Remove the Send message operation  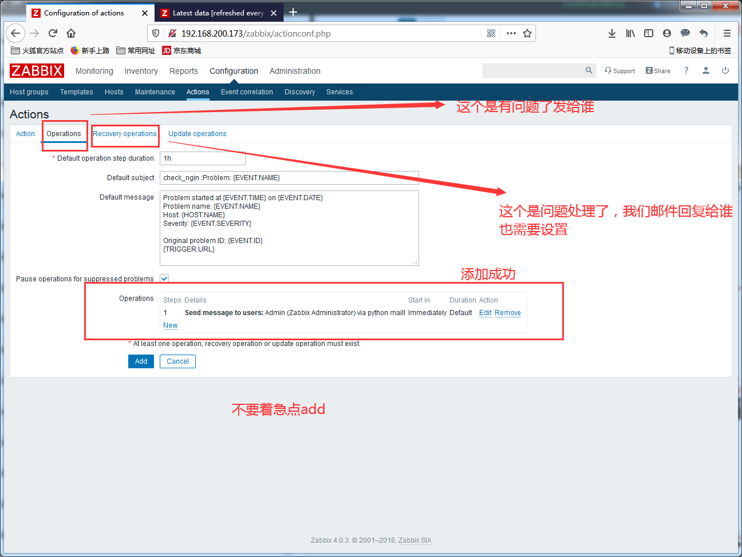coord(508,313)
